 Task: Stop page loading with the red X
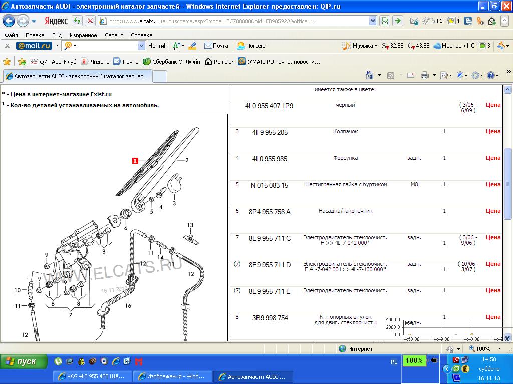pyautogui.click(x=90, y=21)
